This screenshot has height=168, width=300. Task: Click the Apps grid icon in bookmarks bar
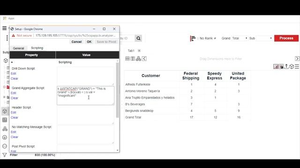(x=5, y=18)
